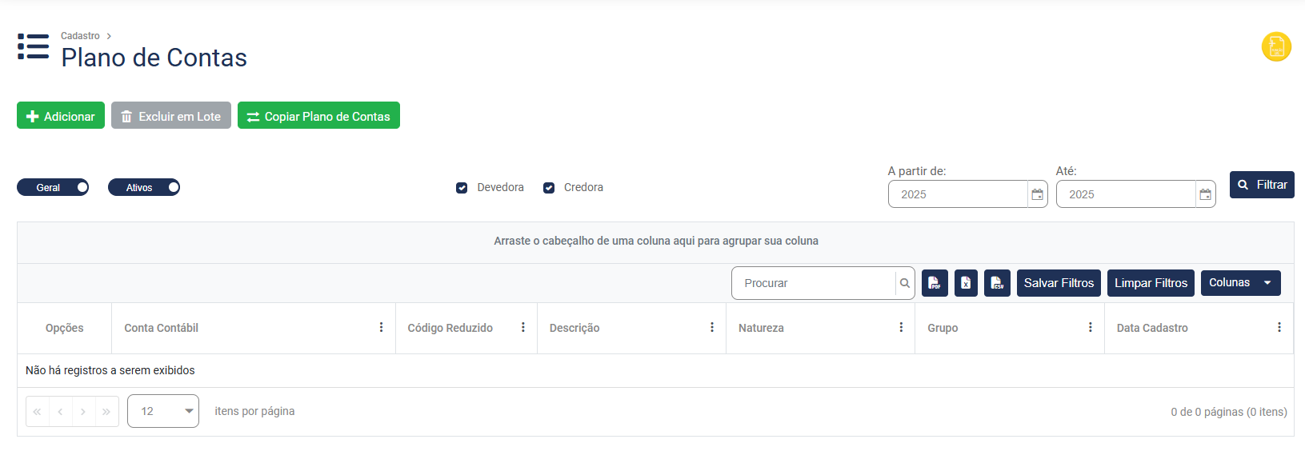Open calendar for A partir de field
The height and width of the screenshot is (463, 1305).
tap(1037, 194)
